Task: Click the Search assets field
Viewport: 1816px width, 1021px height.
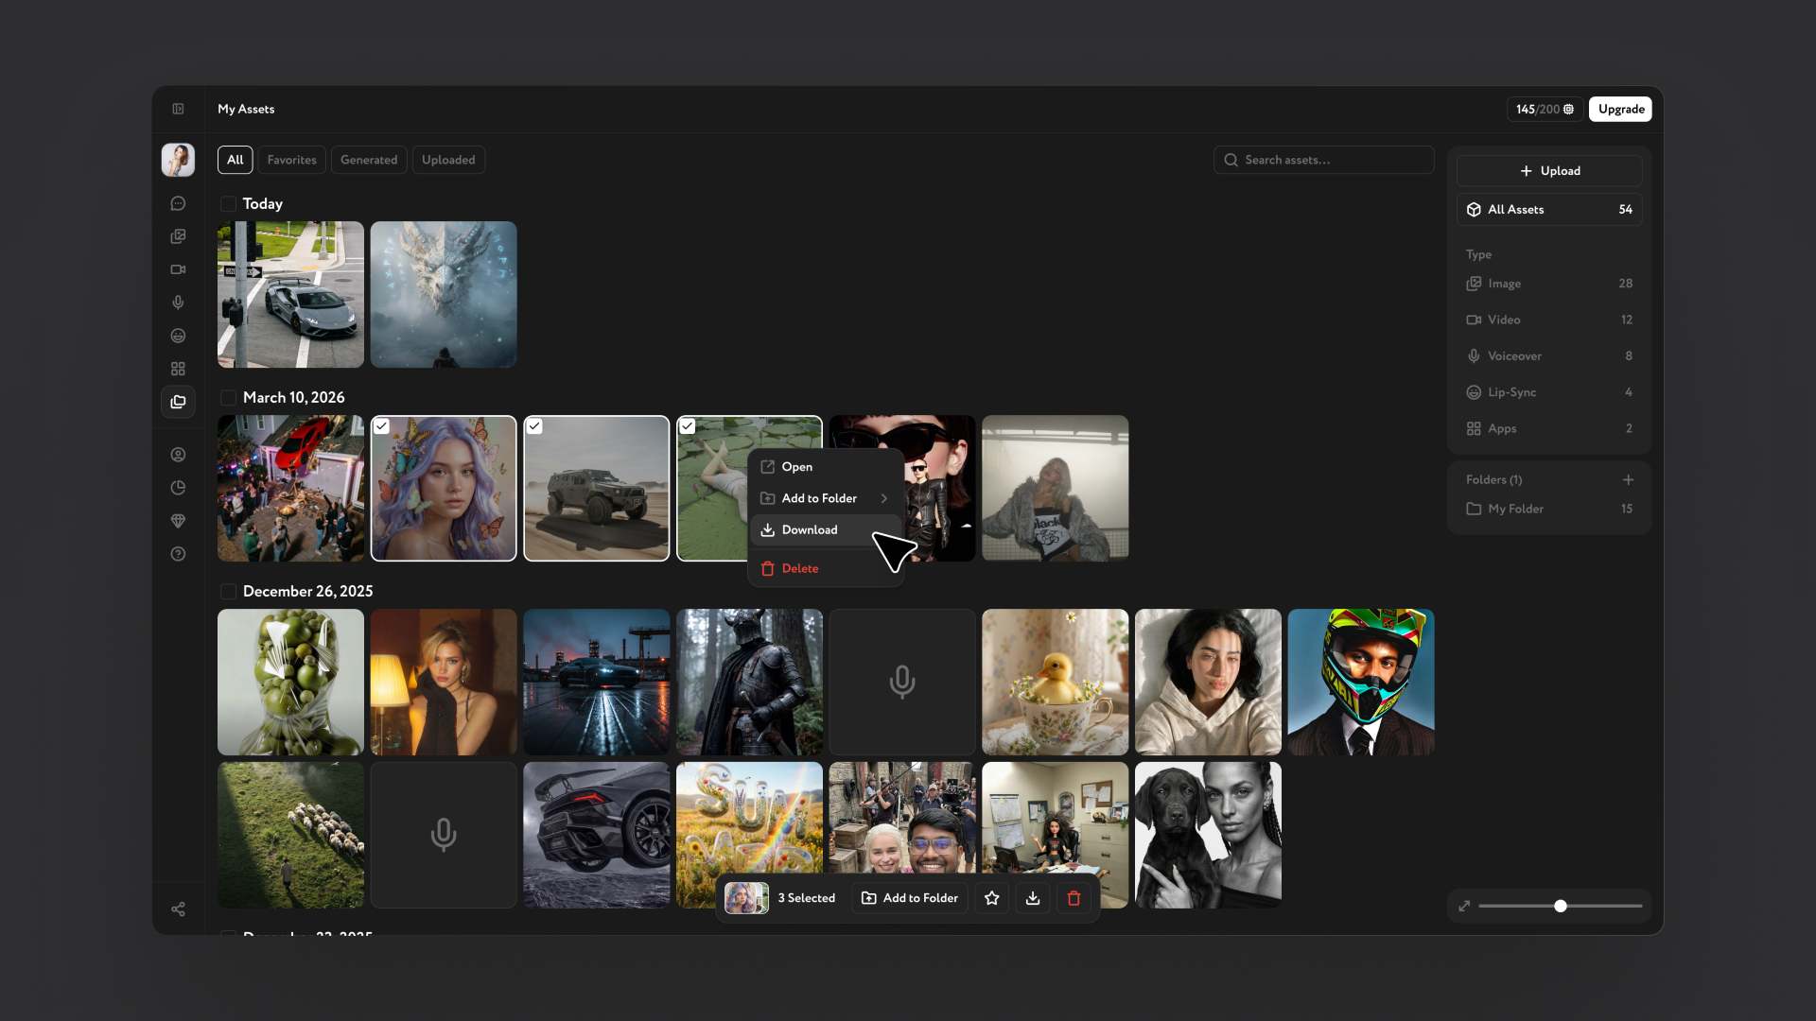Action: coord(1324,160)
